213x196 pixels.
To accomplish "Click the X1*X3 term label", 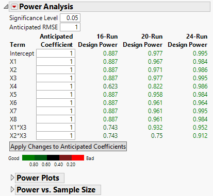I will click(18, 128).
